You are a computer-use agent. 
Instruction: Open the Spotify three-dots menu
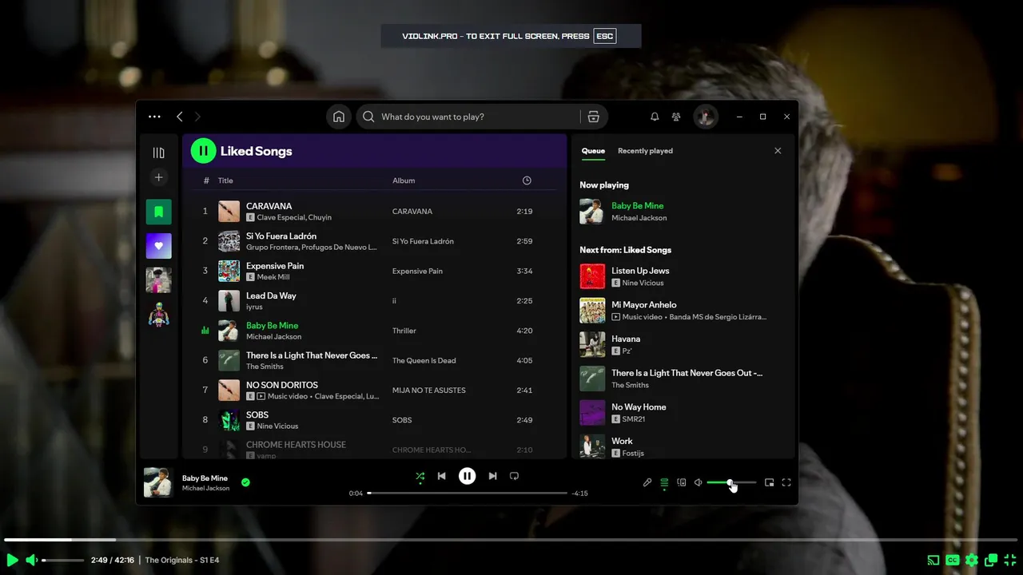click(x=154, y=117)
